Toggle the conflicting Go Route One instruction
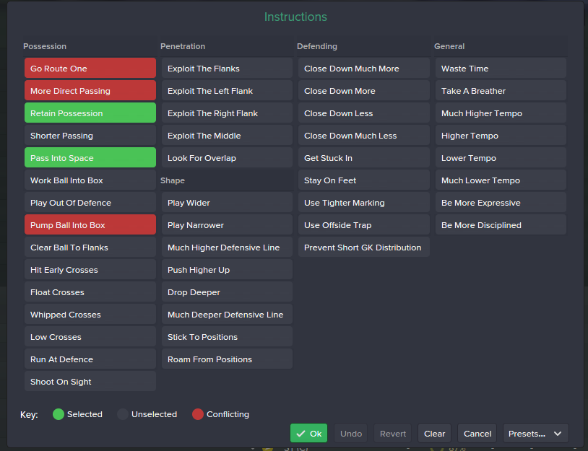Image resolution: width=588 pixels, height=451 pixels. [x=90, y=68]
